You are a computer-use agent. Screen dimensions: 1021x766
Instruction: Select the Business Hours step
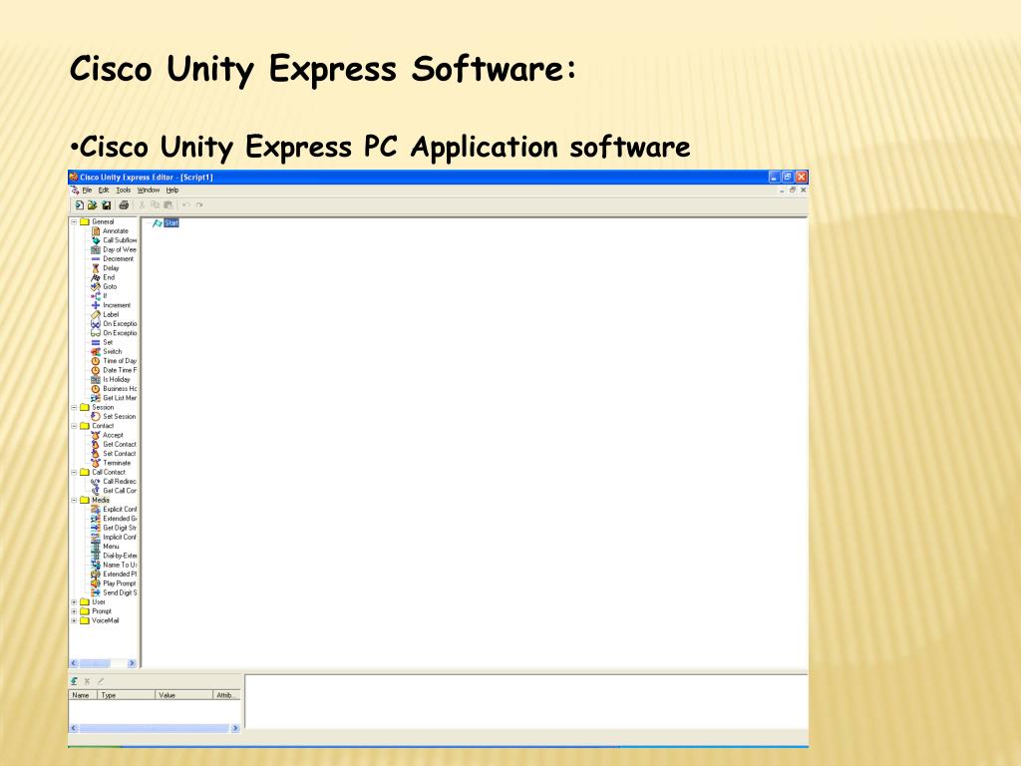pos(114,389)
